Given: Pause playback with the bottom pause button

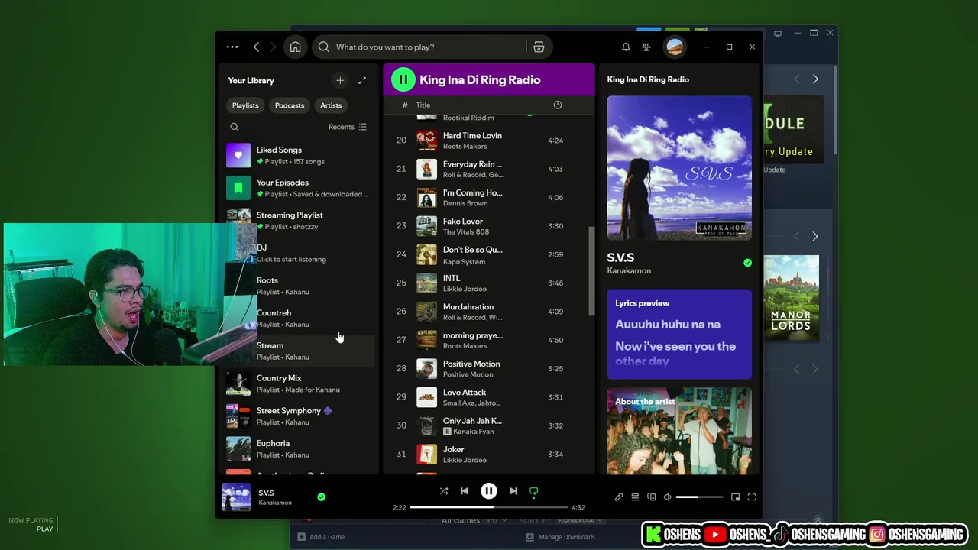Looking at the screenshot, I should 489,491.
